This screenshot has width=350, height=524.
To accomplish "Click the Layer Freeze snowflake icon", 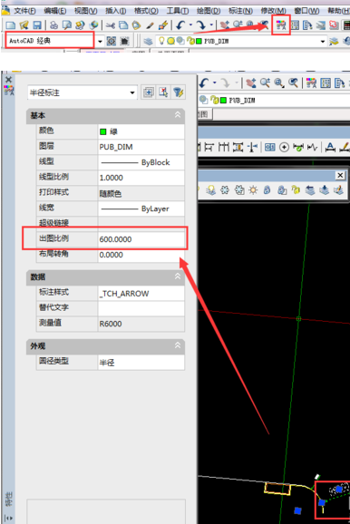I will coord(225,190).
